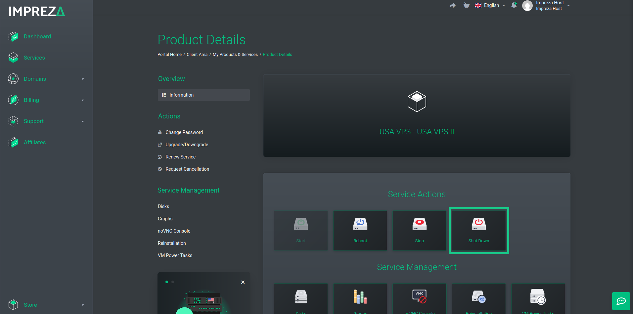This screenshot has height=314, width=633.
Task: Open the notifications bell
Action: click(x=514, y=5)
